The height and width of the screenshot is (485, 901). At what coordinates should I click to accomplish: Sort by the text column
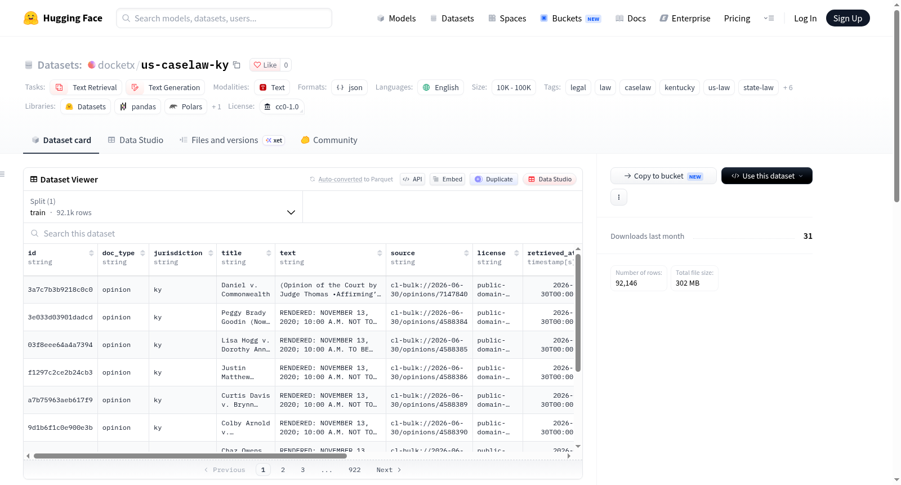pyautogui.click(x=380, y=253)
